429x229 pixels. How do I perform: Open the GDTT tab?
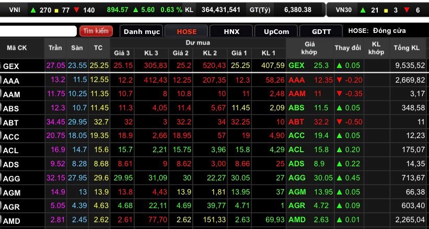point(321,31)
